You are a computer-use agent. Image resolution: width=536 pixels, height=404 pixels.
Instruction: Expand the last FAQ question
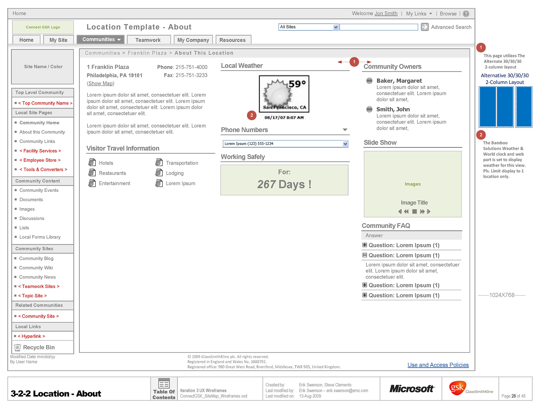[365, 295]
